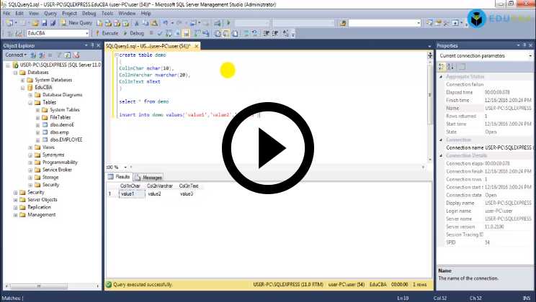Click the Categorized icon in Properties panel
Screen dimensions: 536x302
pos(442,66)
